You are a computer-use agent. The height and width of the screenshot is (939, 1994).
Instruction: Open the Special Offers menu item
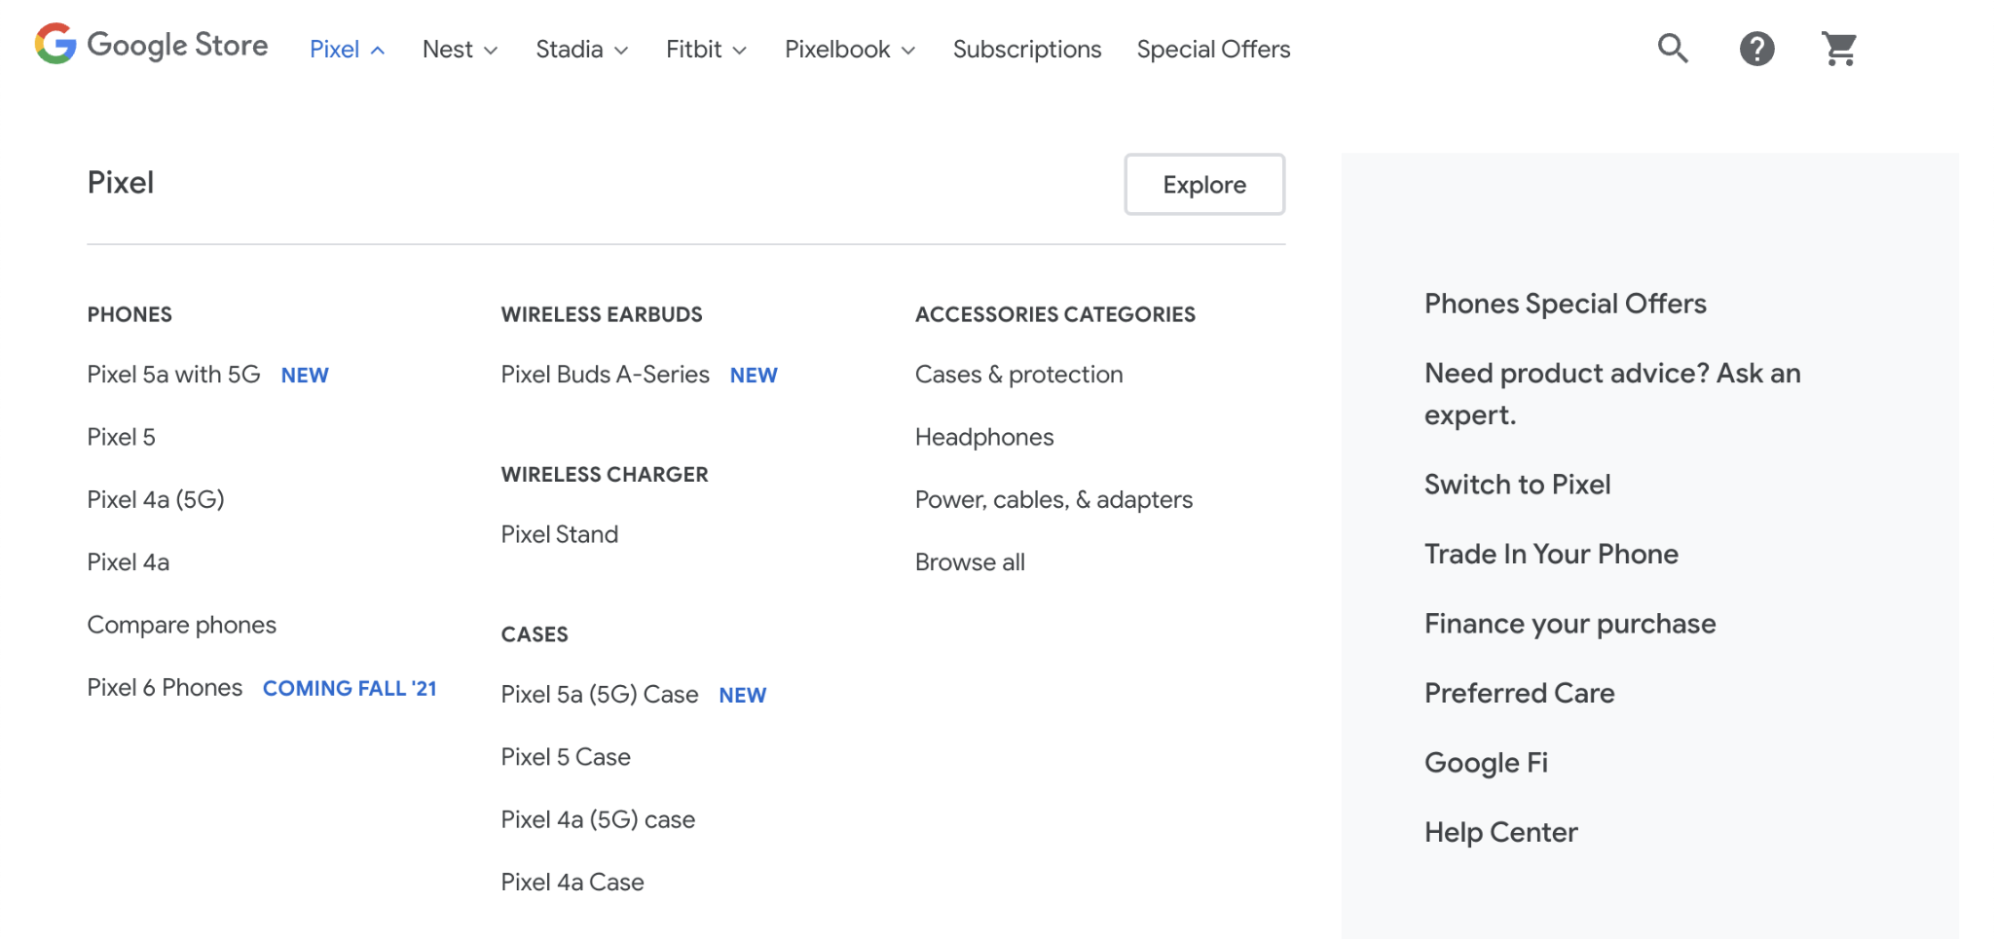point(1213,49)
